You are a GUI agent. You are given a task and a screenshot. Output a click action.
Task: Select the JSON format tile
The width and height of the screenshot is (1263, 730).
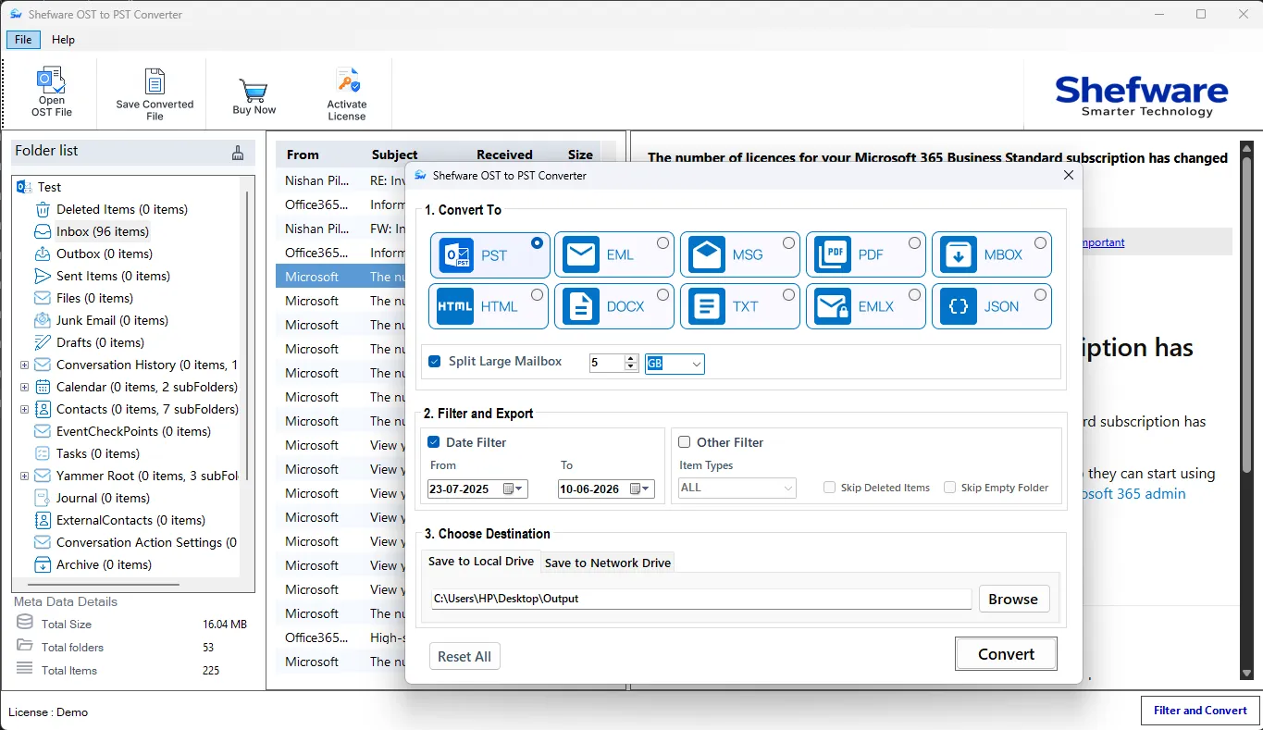991,306
